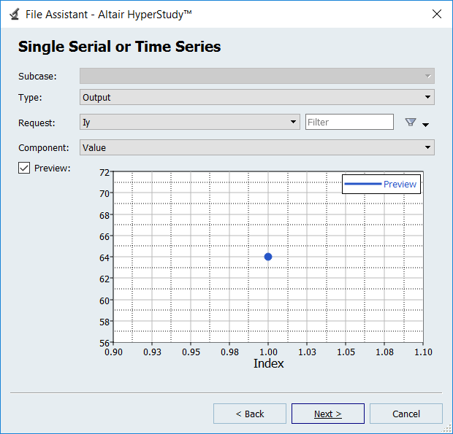Open the Component dropdown showing Value
453x434 pixels.
click(x=256, y=147)
